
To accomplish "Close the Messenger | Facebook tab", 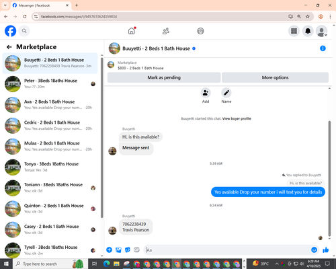I will point(67,5).
